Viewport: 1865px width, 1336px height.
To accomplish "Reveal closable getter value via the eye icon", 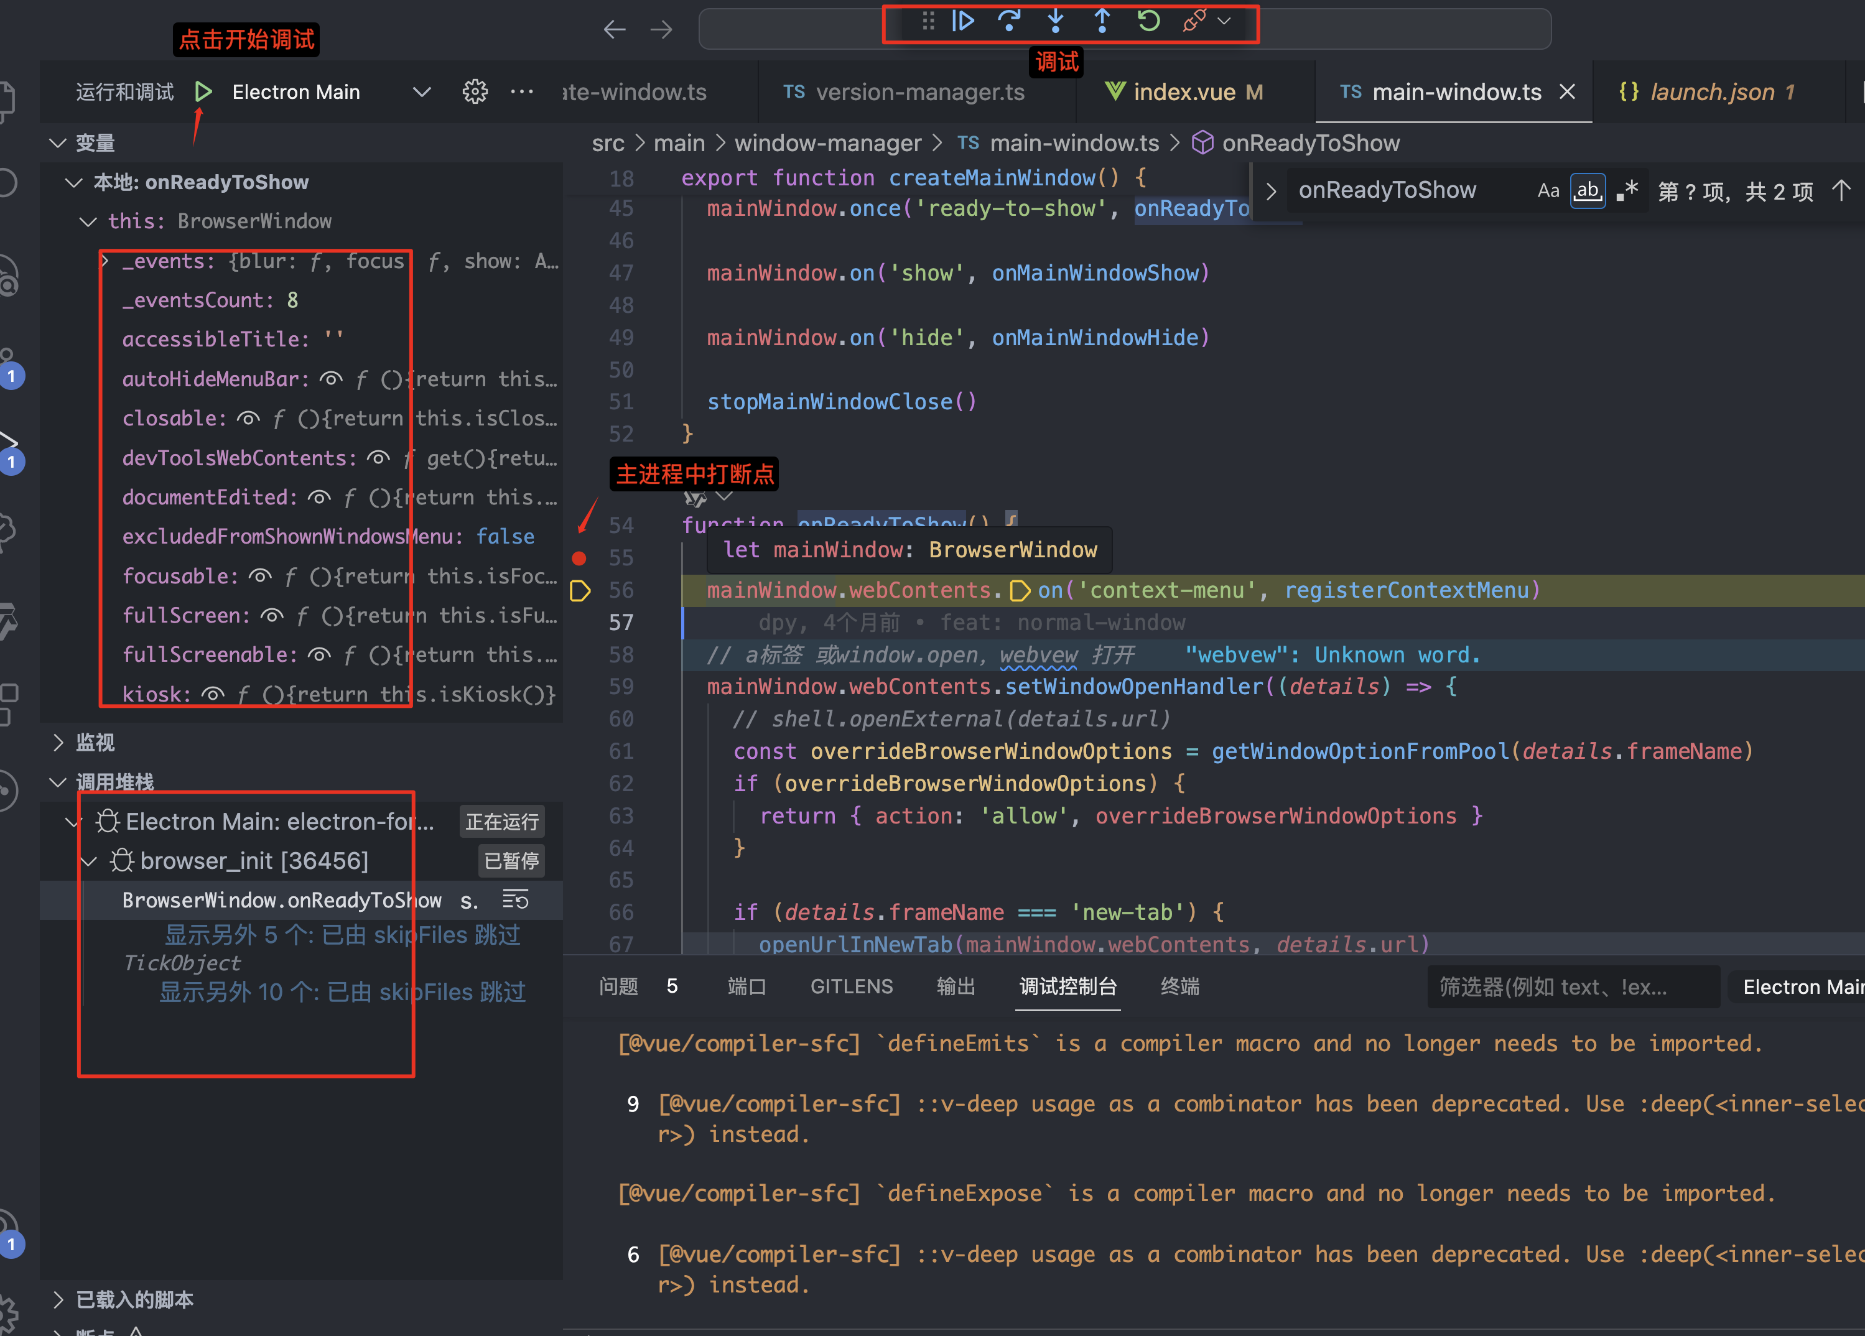I will pos(248,419).
